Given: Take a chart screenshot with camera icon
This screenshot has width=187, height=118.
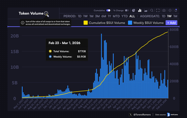Looking at the screenshot, I should (164, 10).
